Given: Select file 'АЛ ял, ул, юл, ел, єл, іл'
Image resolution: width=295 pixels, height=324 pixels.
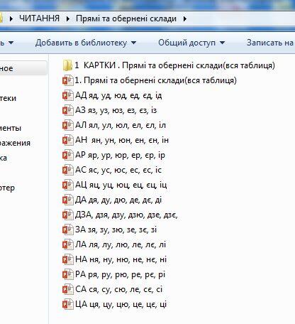Looking at the screenshot, I should coord(121,125).
